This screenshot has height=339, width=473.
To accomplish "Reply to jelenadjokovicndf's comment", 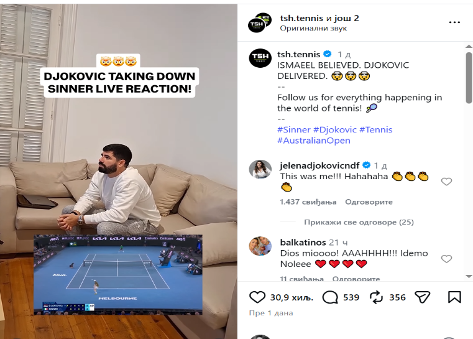I will [369, 202].
